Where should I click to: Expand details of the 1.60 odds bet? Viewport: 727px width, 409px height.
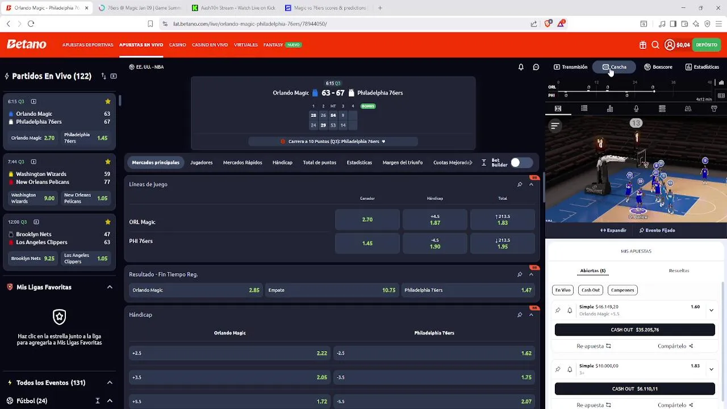(711, 310)
